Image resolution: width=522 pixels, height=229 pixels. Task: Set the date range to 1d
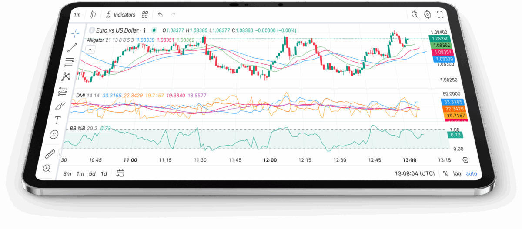104,173
